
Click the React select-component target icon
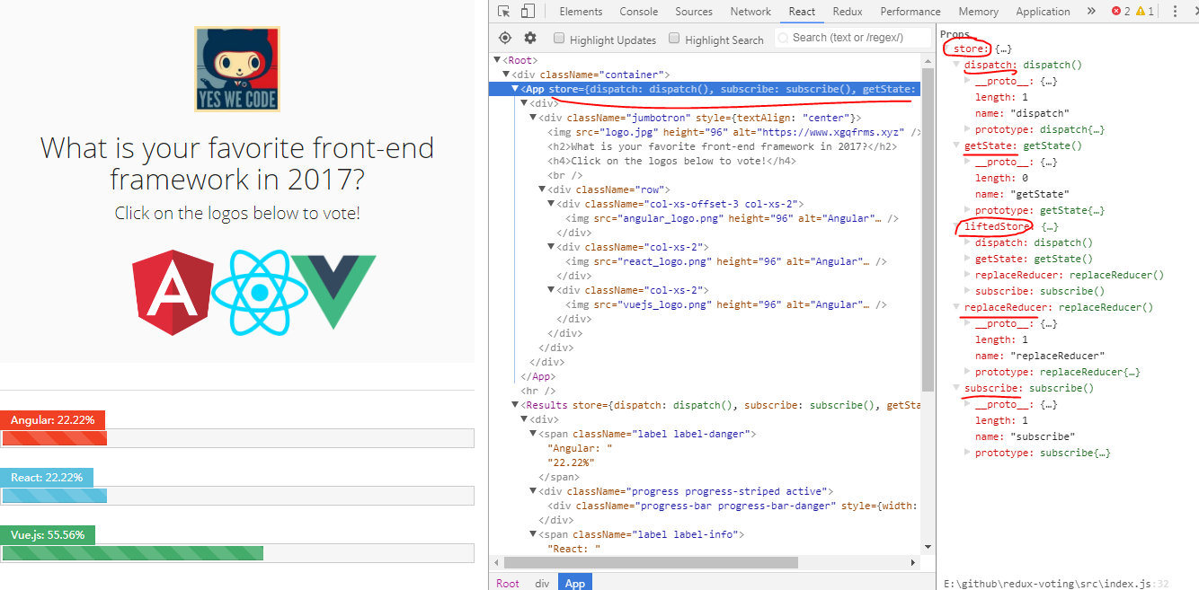[x=505, y=38]
